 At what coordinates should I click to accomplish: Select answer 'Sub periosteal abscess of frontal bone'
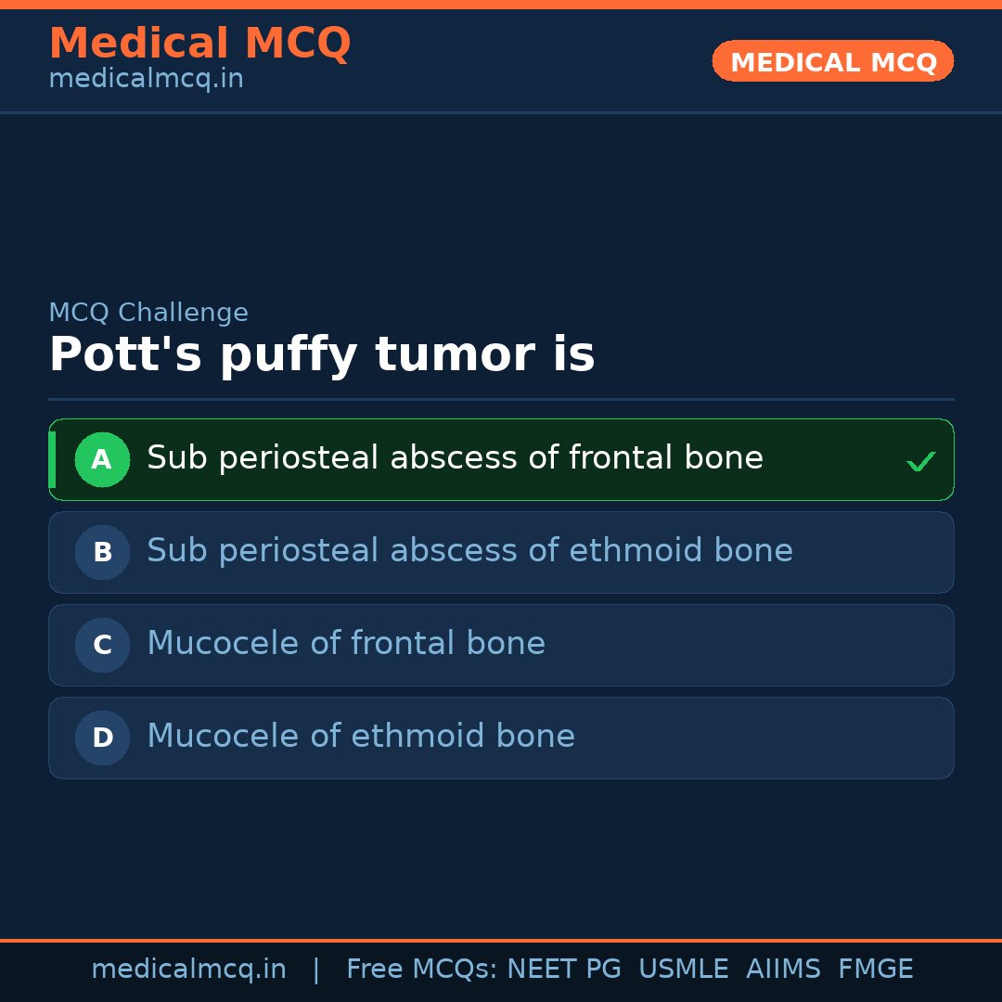point(455,458)
